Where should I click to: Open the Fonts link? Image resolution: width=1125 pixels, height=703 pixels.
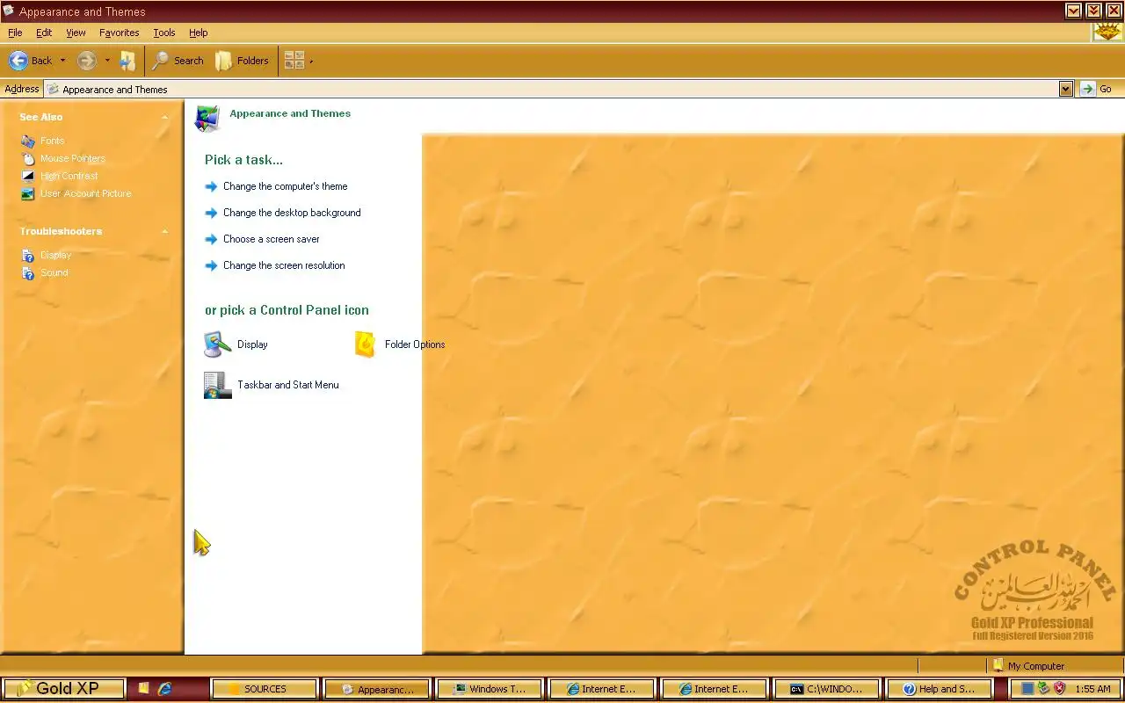tap(53, 141)
